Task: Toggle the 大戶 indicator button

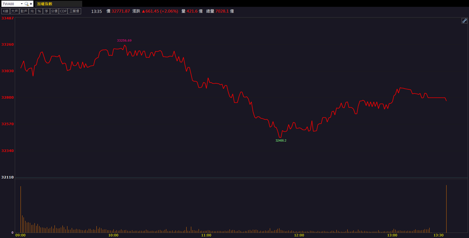Action: point(14,11)
